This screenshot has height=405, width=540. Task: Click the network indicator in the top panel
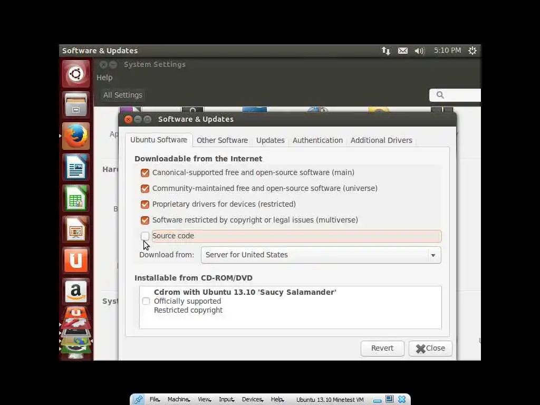pyautogui.click(x=385, y=51)
